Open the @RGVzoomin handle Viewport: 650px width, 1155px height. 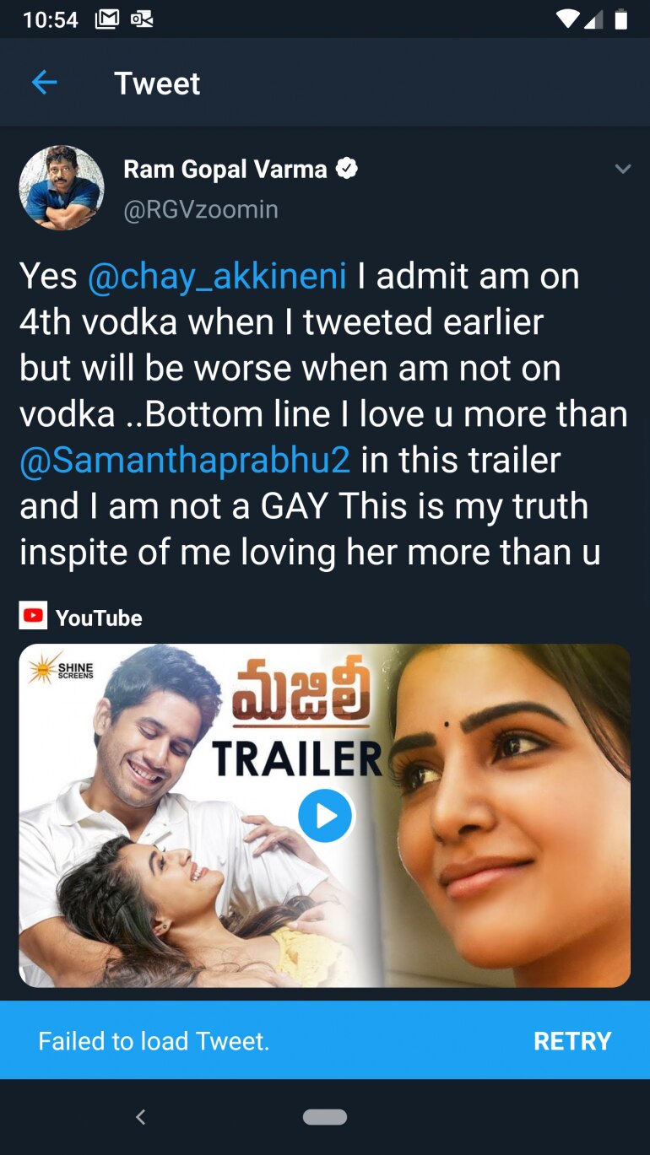201,209
